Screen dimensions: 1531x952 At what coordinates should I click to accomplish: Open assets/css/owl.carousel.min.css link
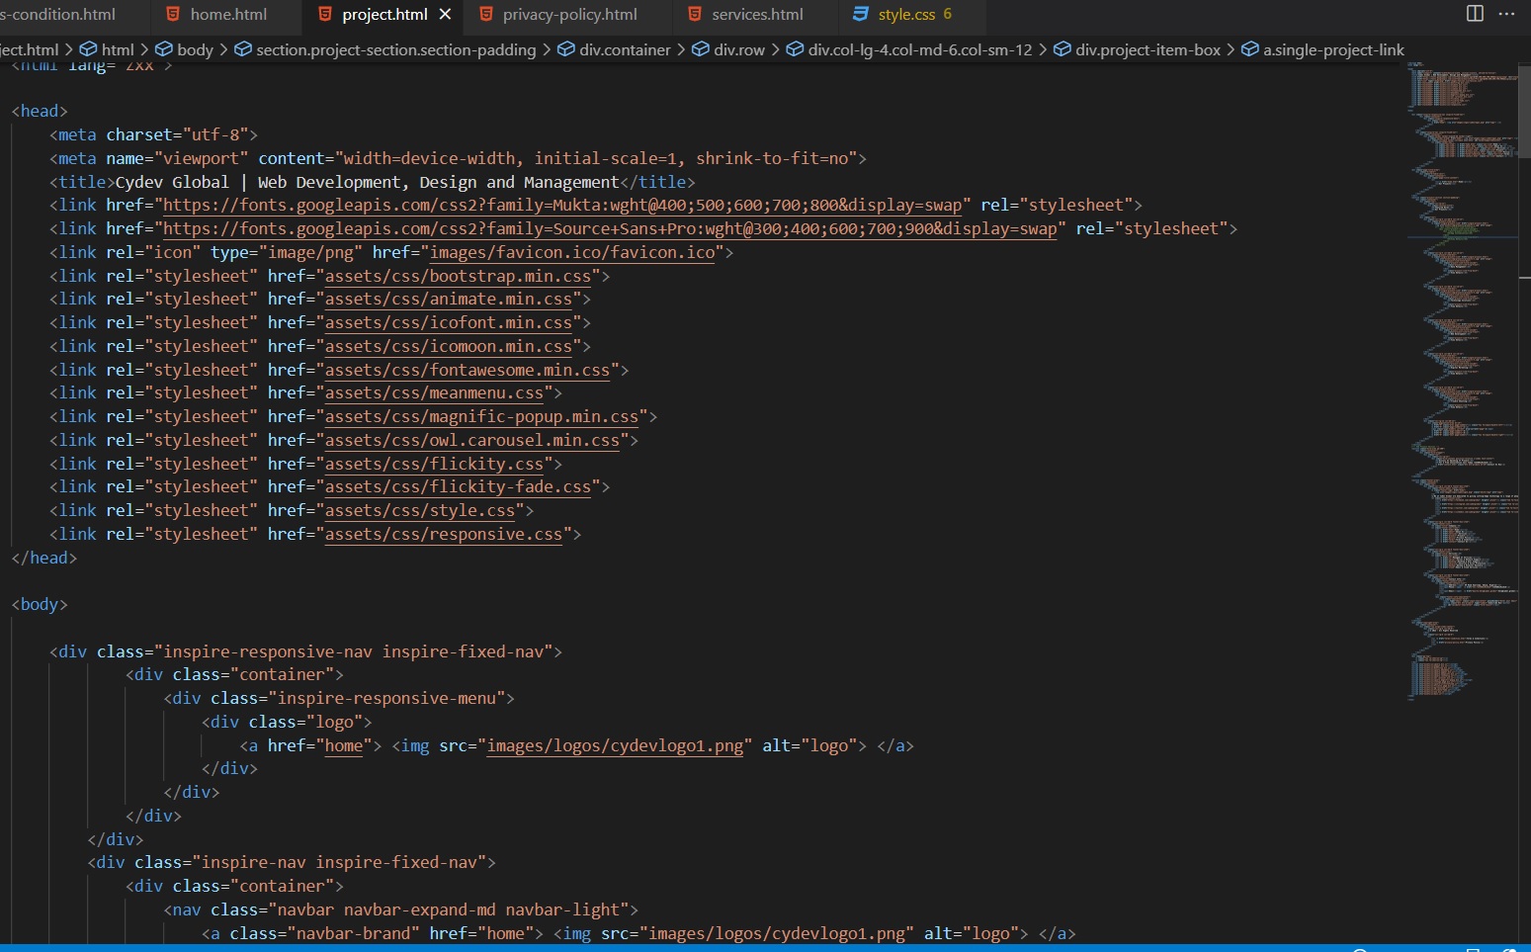coord(472,441)
